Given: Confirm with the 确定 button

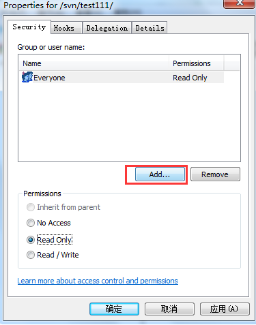Looking at the screenshot, I should 114,309.
